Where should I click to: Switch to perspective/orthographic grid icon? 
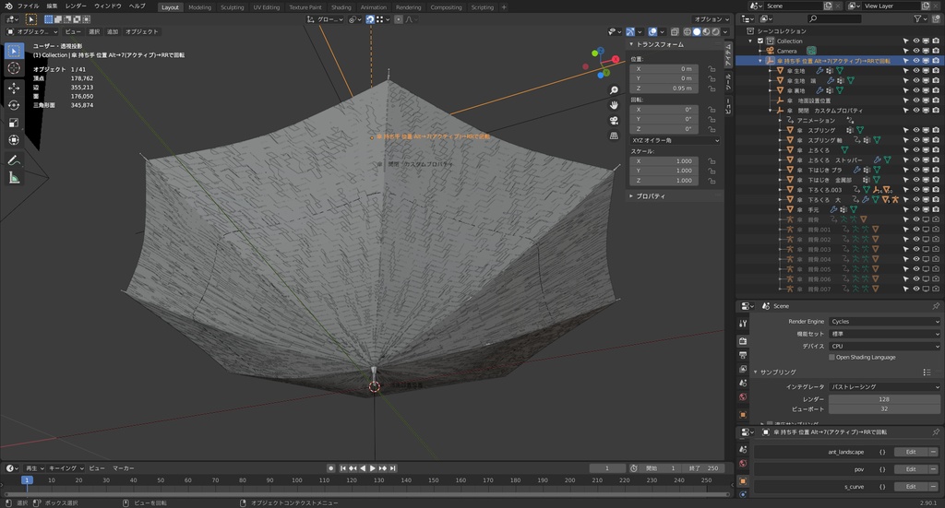614,136
